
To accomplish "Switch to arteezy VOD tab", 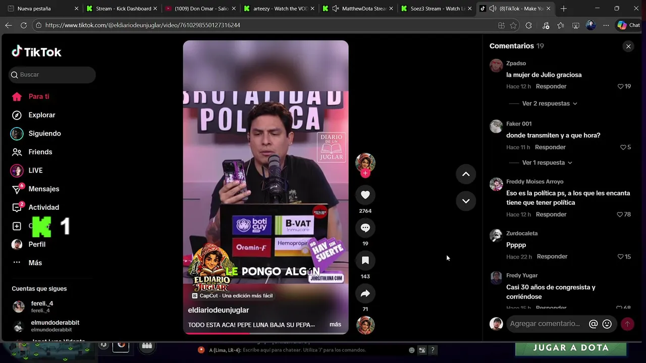I will [279, 9].
